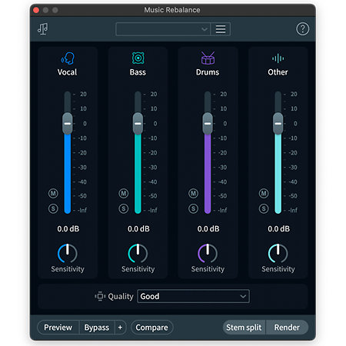
Task: Click the Vocal 0.0 dB gain value
Action: pos(68,228)
